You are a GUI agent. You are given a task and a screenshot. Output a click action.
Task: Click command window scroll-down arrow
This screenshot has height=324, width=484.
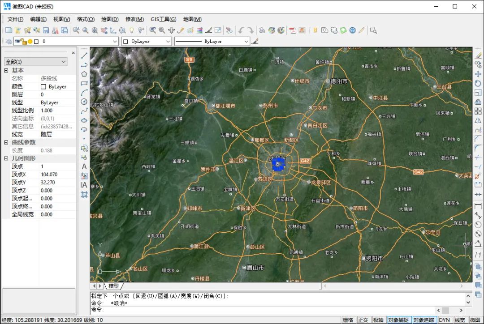point(468,303)
